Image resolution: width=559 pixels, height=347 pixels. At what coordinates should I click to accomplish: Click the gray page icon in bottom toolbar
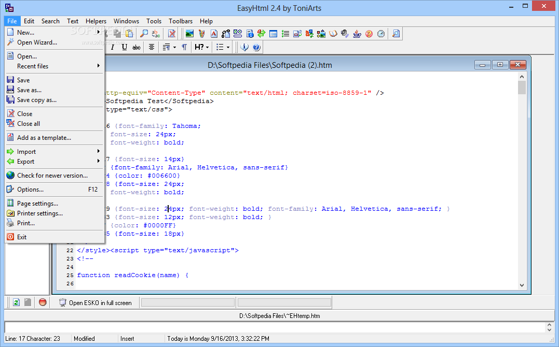[x=28, y=302]
